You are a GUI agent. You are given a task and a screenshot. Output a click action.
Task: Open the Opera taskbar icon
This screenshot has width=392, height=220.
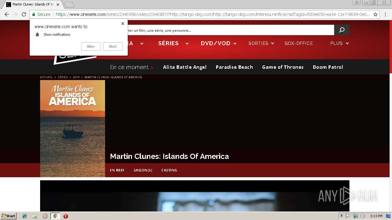(x=66, y=216)
